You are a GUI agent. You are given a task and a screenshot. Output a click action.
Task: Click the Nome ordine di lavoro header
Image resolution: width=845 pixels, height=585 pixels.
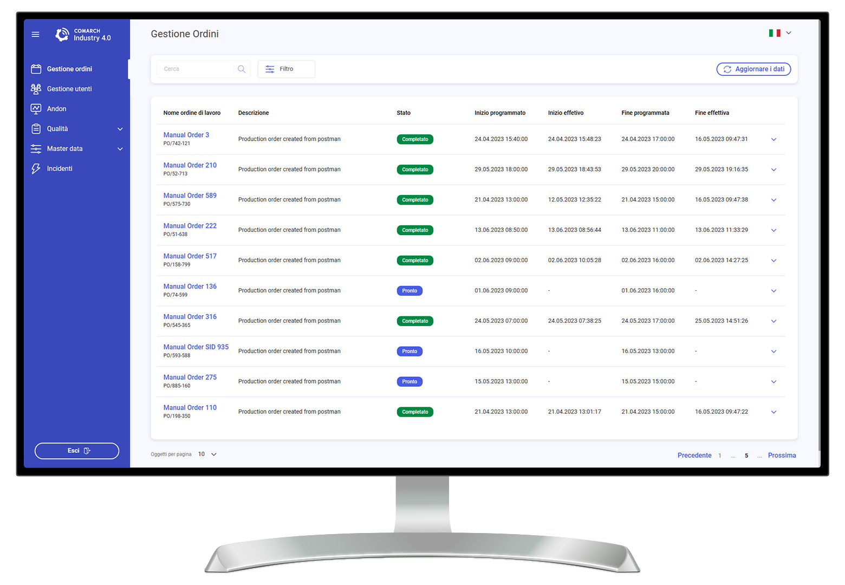192,113
